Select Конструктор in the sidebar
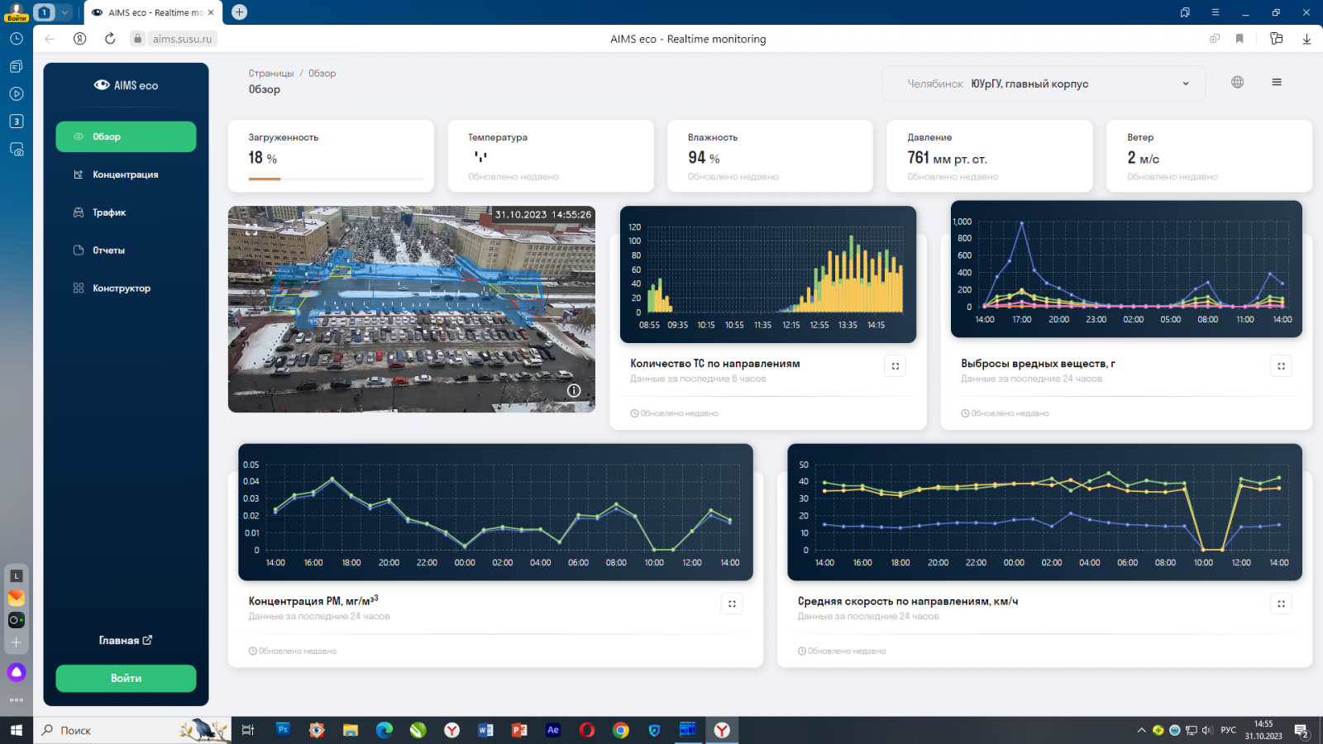Viewport: 1323px width, 744px height. tap(121, 289)
